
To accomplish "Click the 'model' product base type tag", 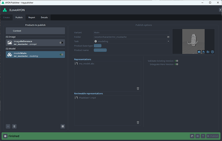I will [x=97, y=46].
